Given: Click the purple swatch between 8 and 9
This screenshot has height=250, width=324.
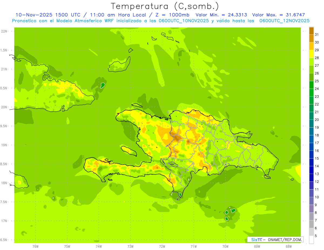Looking at the screenshot, I should click(311, 209).
